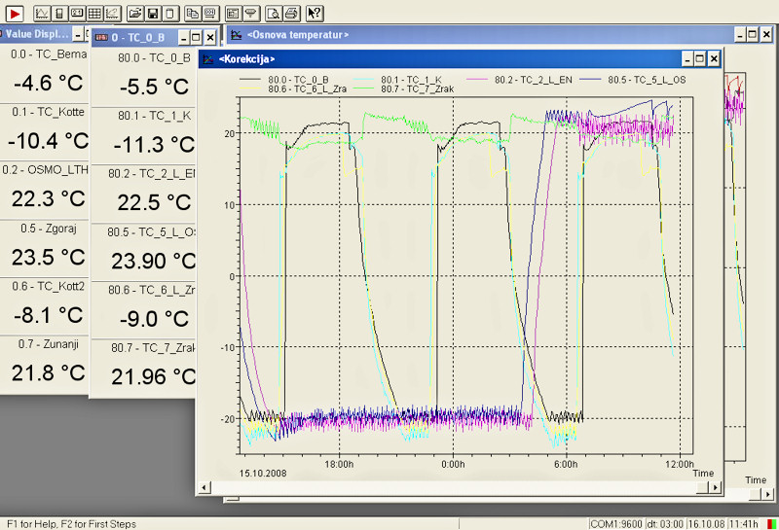Click the printer icon

point(291,14)
